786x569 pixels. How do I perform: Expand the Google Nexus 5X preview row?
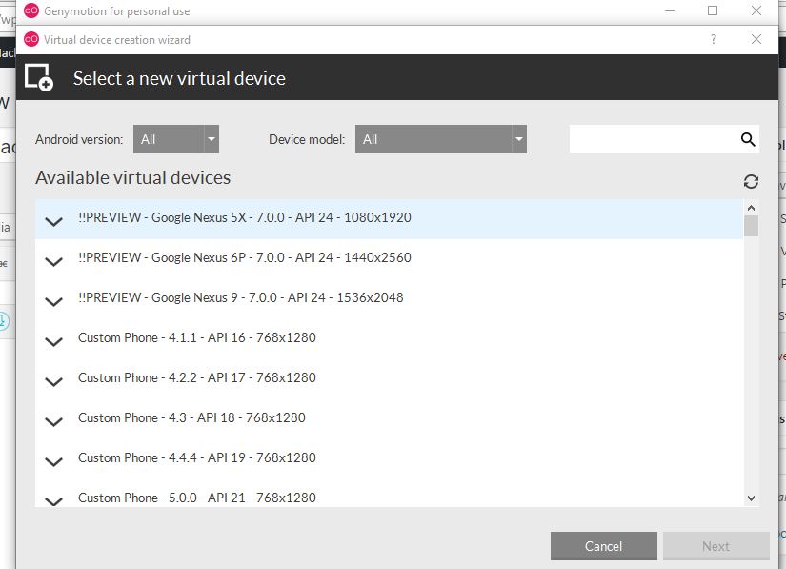click(x=53, y=221)
